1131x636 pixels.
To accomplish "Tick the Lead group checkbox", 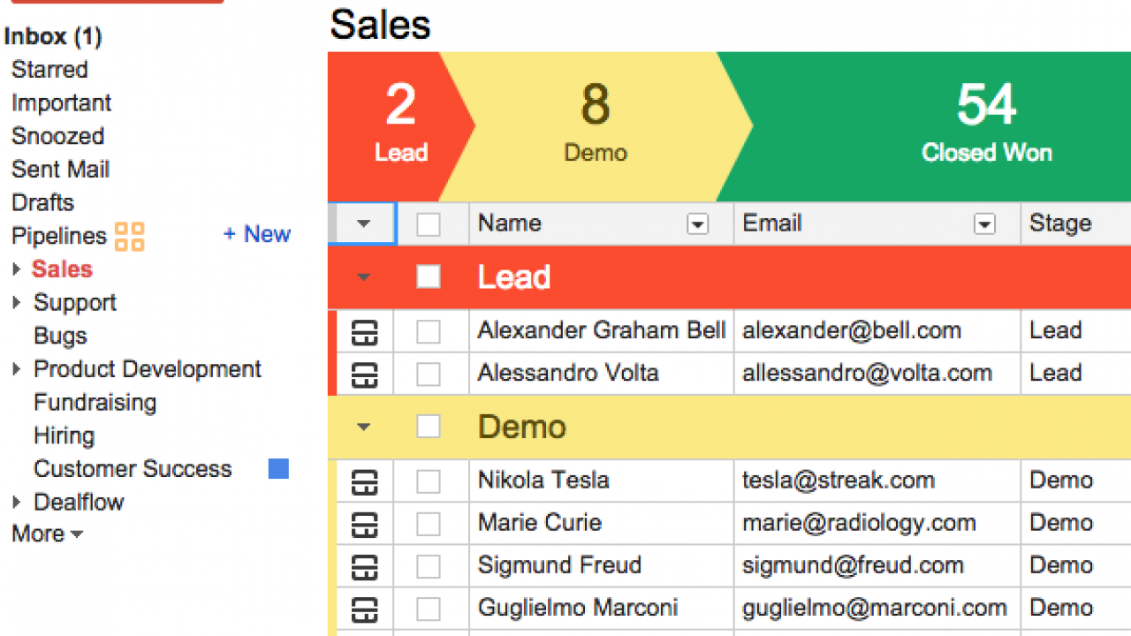I will (429, 277).
